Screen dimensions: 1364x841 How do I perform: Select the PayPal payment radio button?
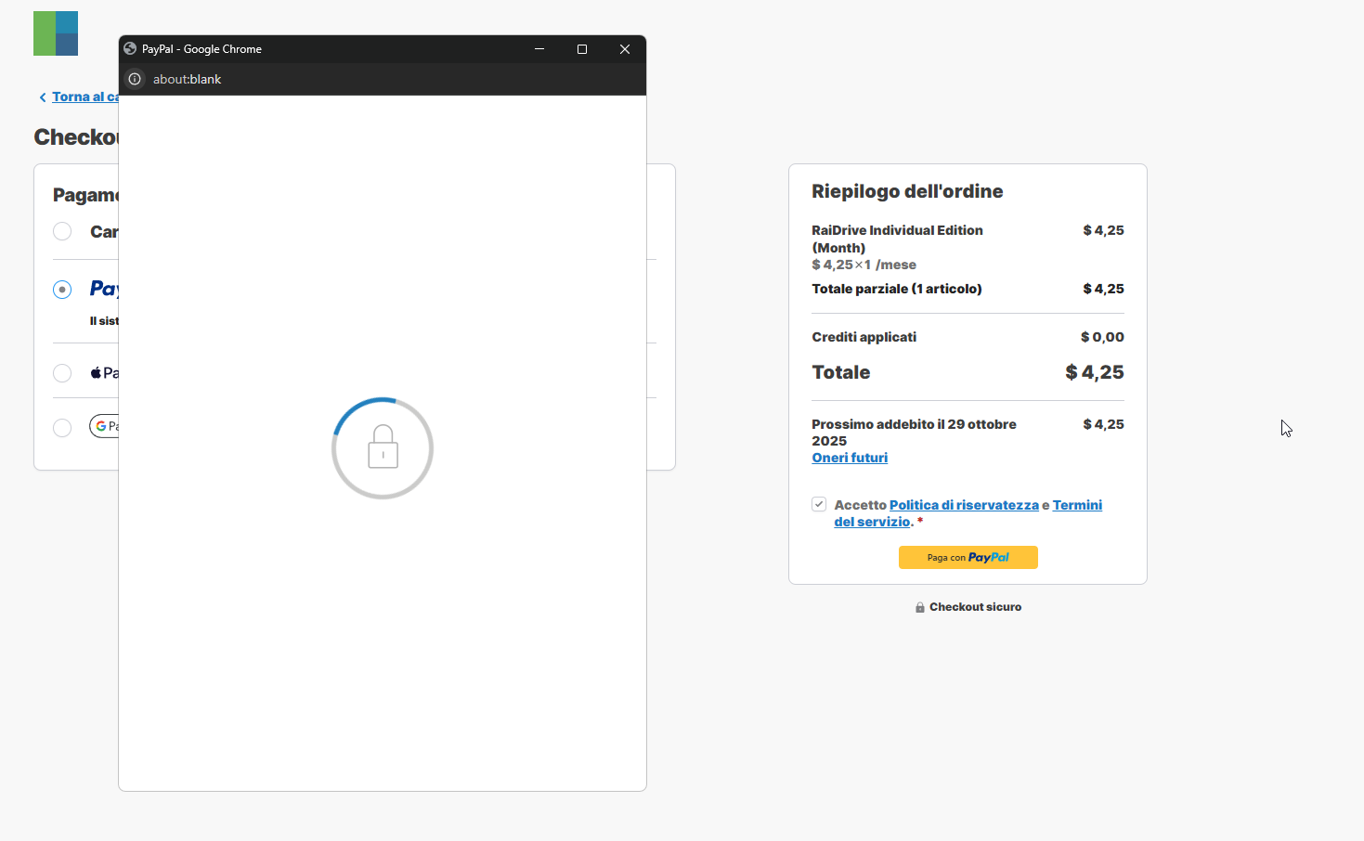[x=62, y=290]
